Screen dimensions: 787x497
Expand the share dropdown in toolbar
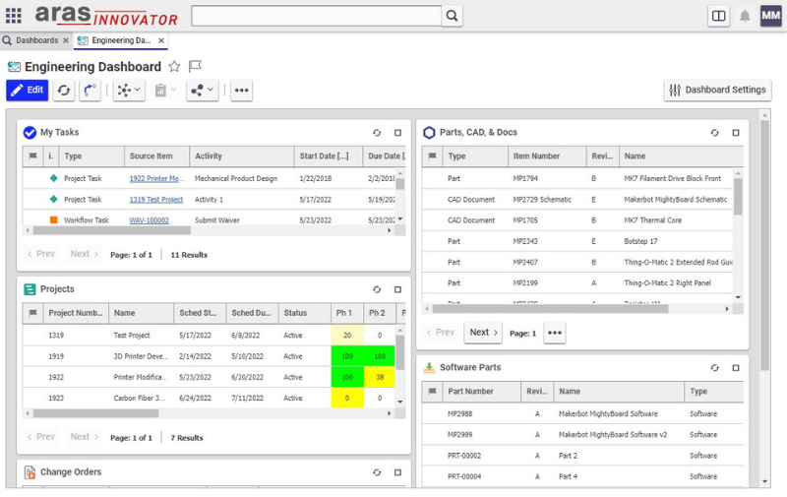pyautogui.click(x=202, y=90)
